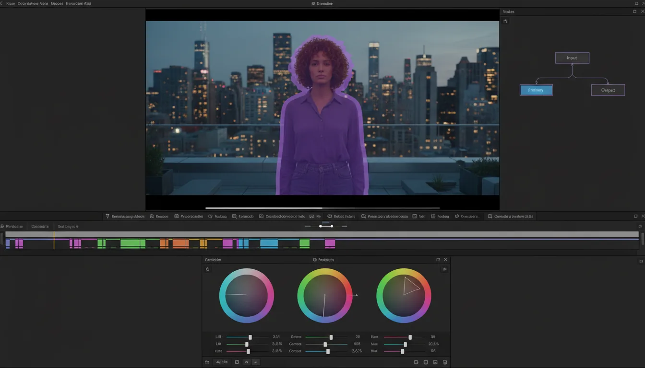This screenshot has width=645, height=368.
Task: Open the Nodes menu in the top menu bar
Action: pyautogui.click(x=57, y=3)
